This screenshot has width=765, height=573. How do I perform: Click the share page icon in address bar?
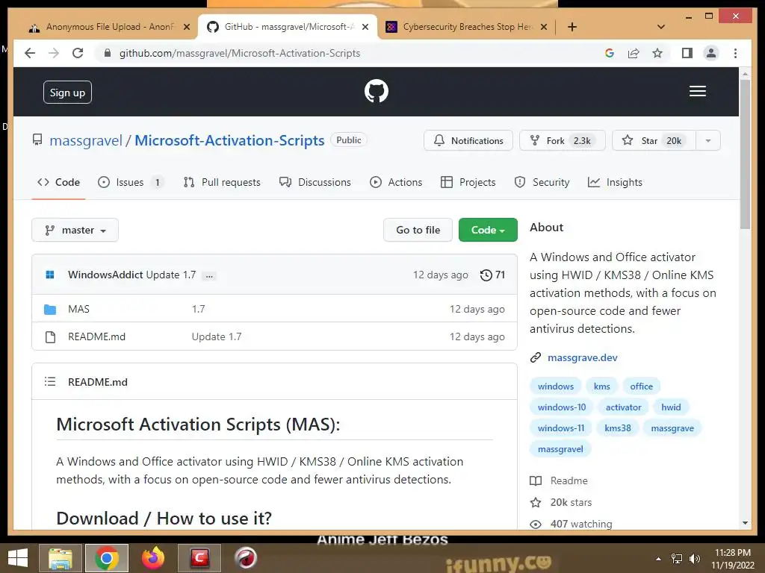tap(634, 53)
